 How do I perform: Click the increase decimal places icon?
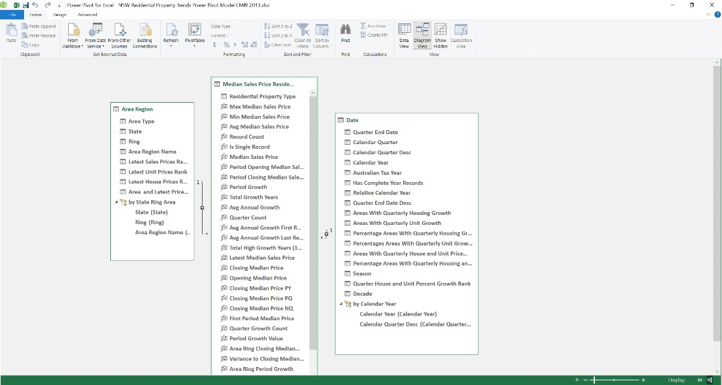(x=245, y=45)
